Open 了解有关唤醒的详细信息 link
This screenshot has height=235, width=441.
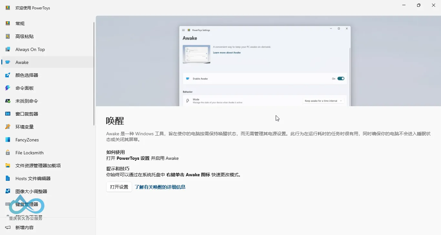[160, 187]
